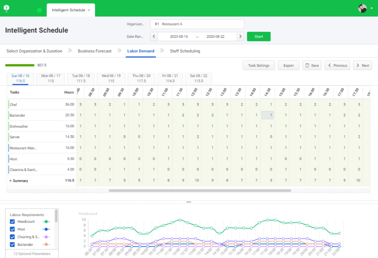Click the leaf app logo top left

click(x=6, y=8)
